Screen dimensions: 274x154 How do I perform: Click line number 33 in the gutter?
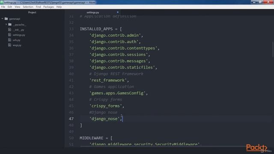click(x=71, y=29)
